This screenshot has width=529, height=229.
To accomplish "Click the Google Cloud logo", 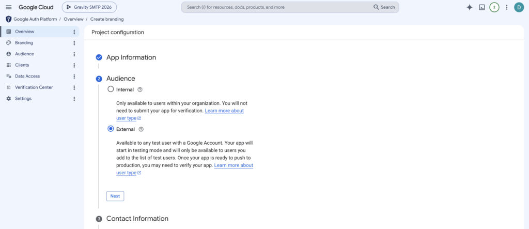I will tap(36, 7).
